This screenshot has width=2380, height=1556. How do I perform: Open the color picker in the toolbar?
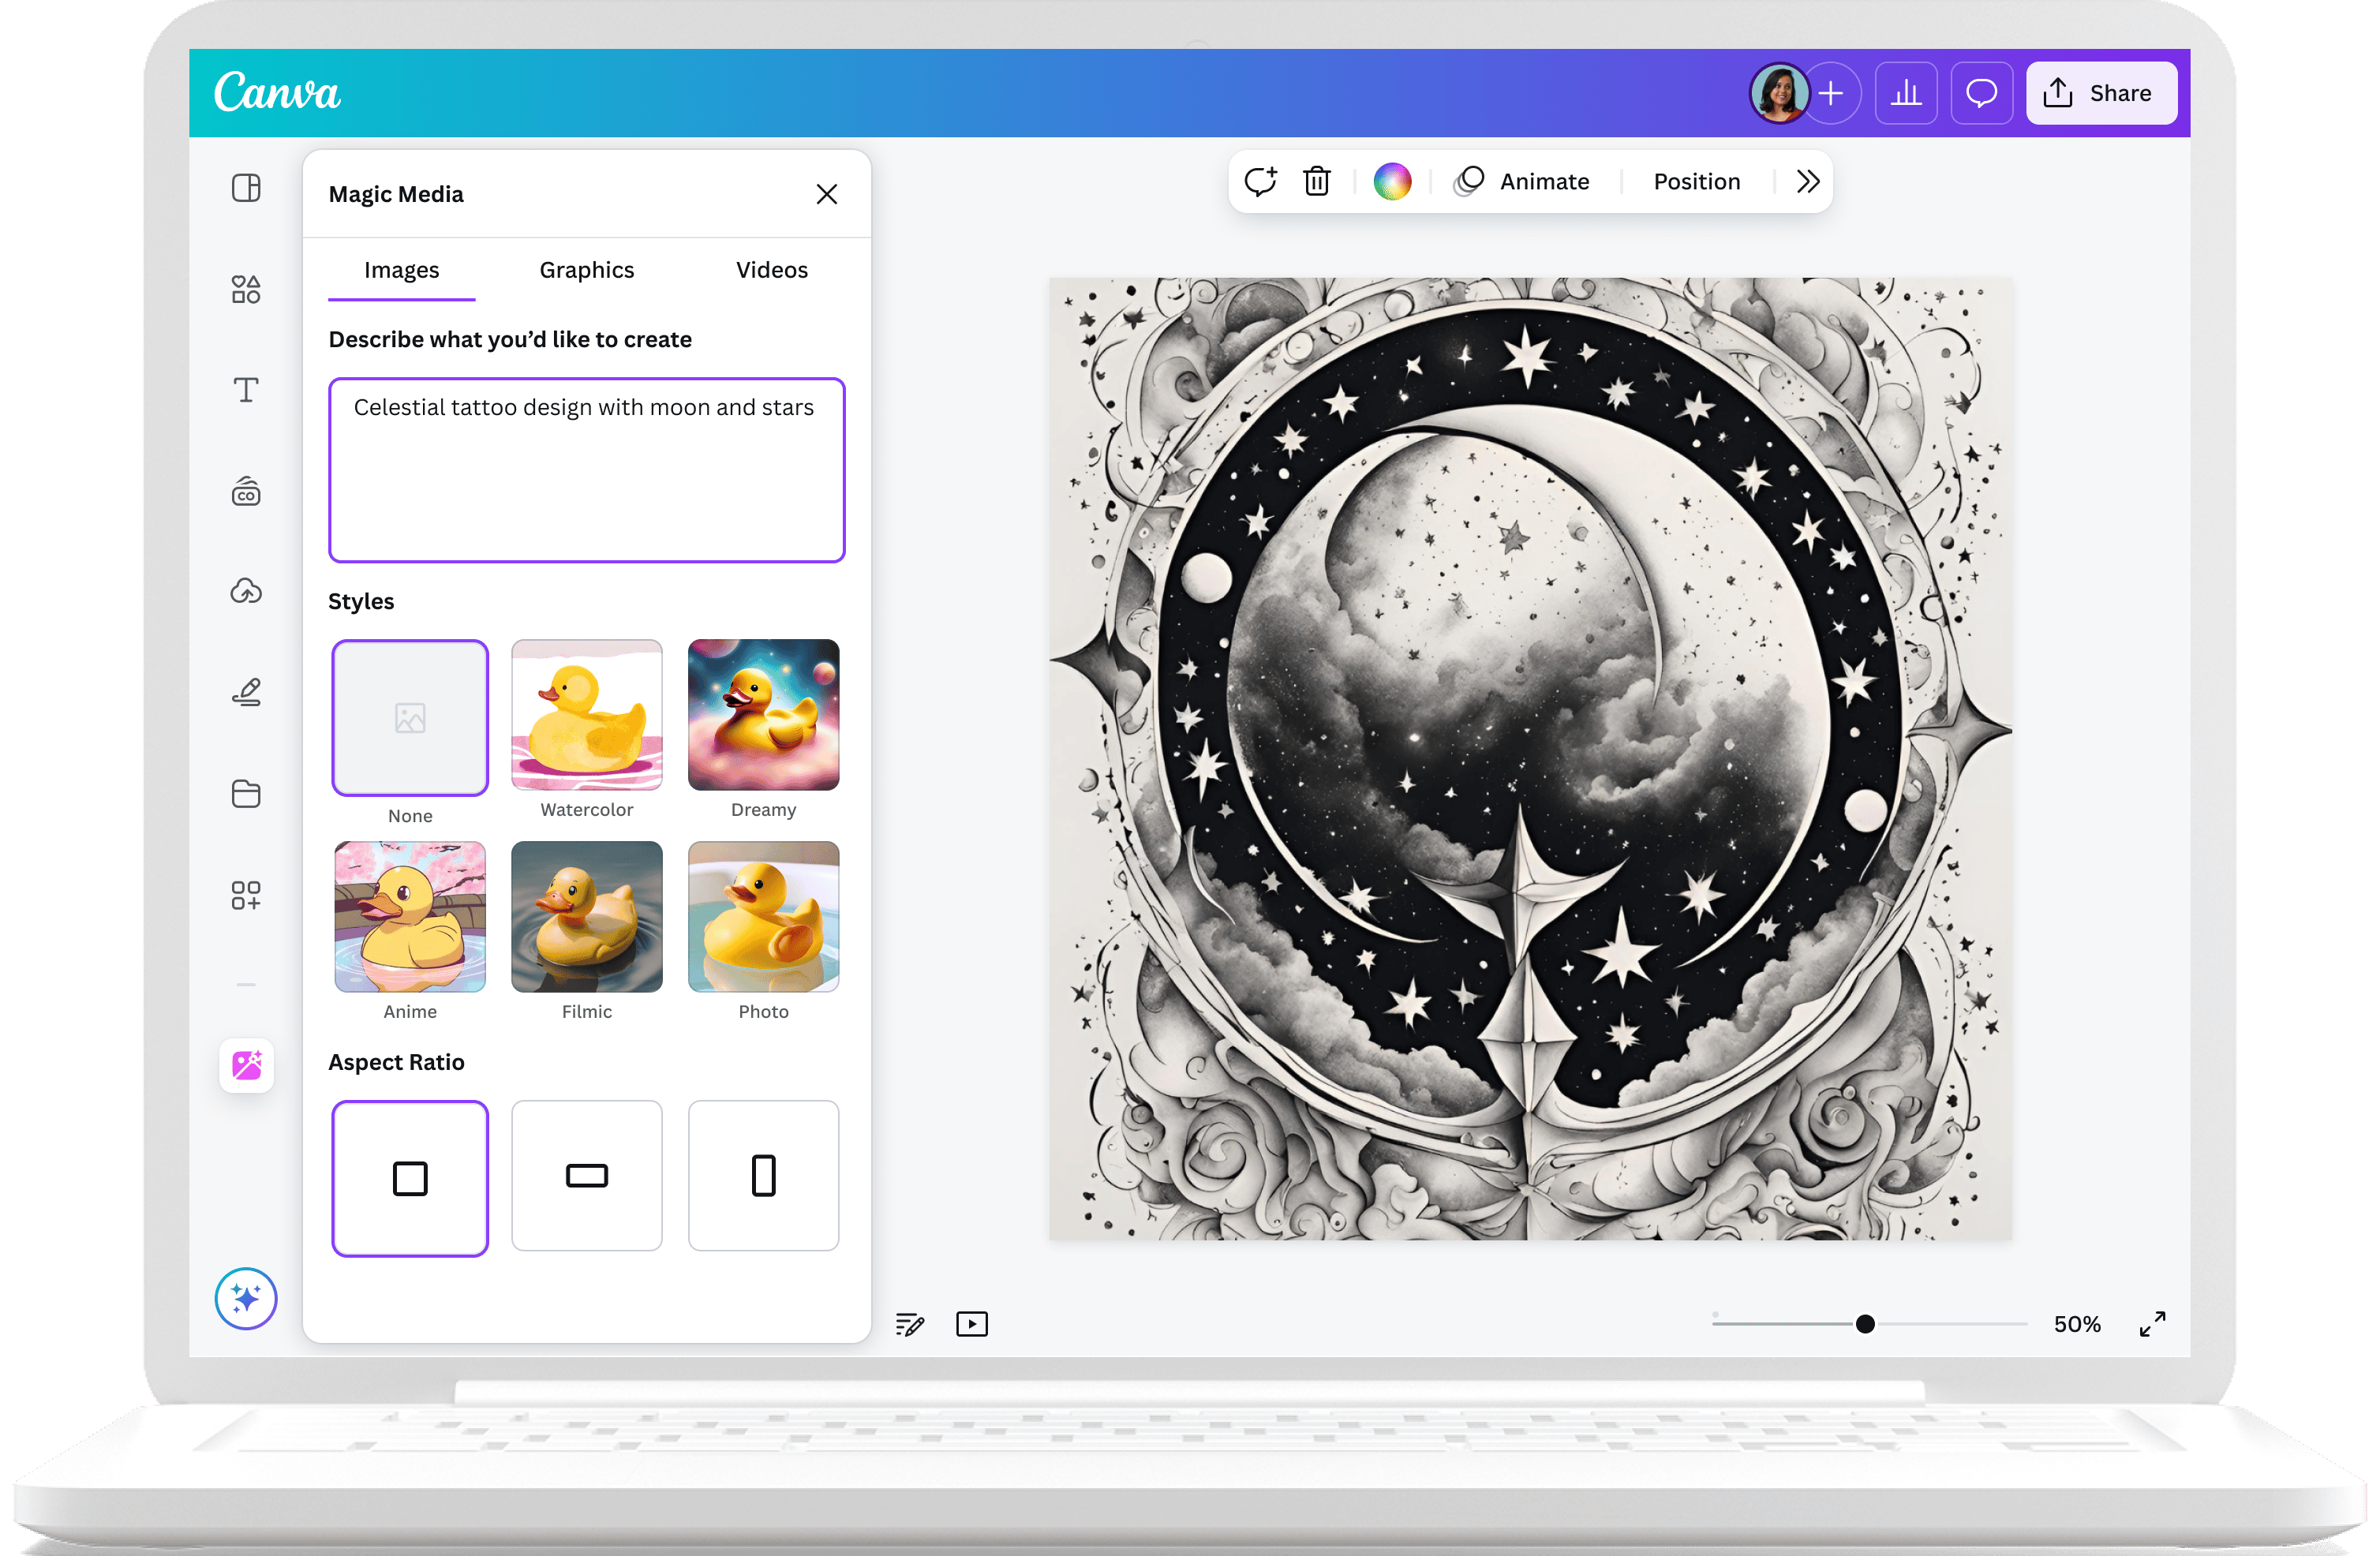[1391, 181]
